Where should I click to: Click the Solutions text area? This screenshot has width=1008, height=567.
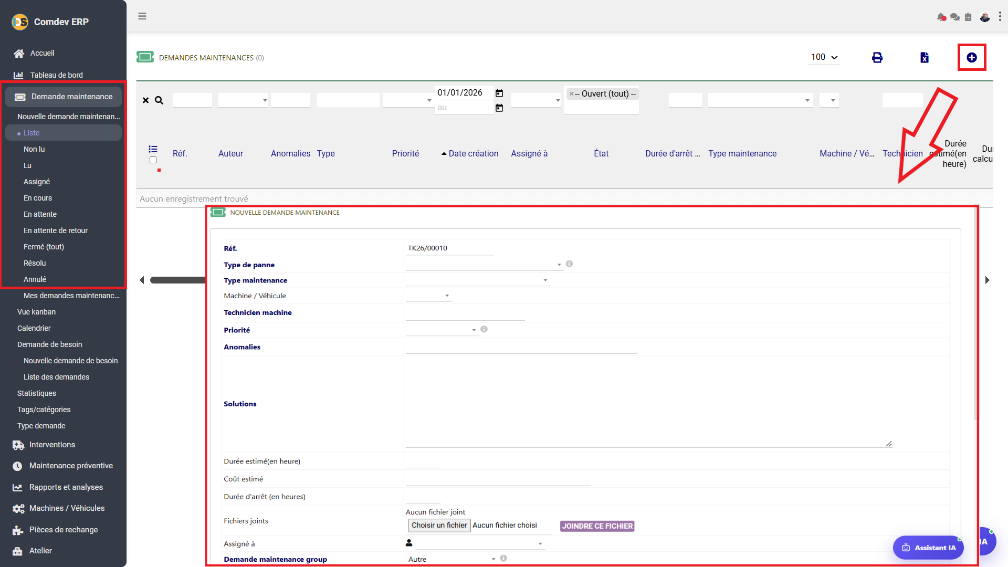click(648, 403)
